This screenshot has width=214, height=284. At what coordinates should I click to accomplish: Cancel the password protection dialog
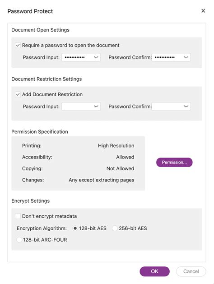(191, 271)
